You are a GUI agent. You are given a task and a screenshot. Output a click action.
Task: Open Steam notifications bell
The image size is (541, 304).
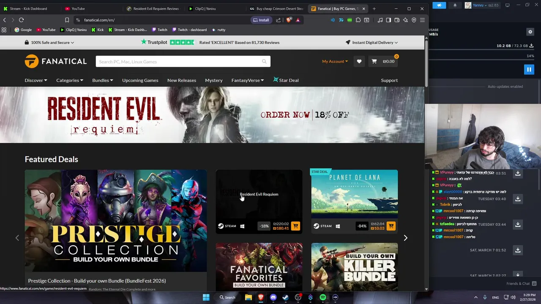click(455, 5)
